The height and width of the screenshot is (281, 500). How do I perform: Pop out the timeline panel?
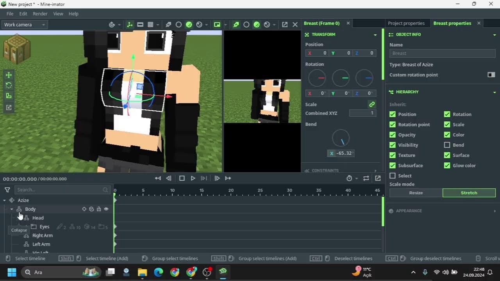(x=378, y=178)
